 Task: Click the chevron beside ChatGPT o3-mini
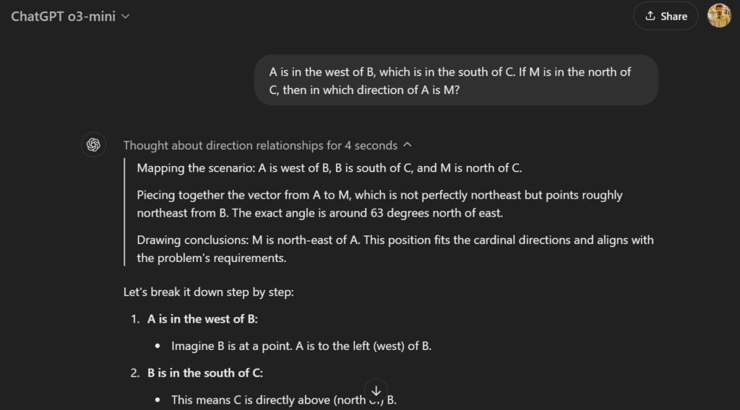coord(126,17)
